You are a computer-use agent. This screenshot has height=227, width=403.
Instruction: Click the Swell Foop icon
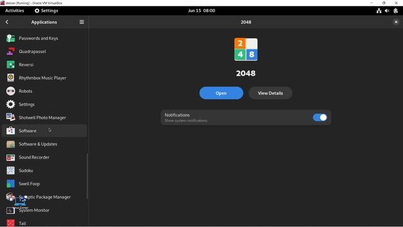click(11, 183)
